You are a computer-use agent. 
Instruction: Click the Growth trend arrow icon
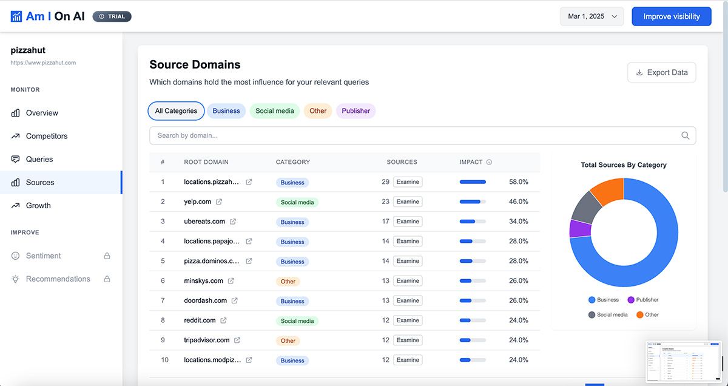(16, 205)
